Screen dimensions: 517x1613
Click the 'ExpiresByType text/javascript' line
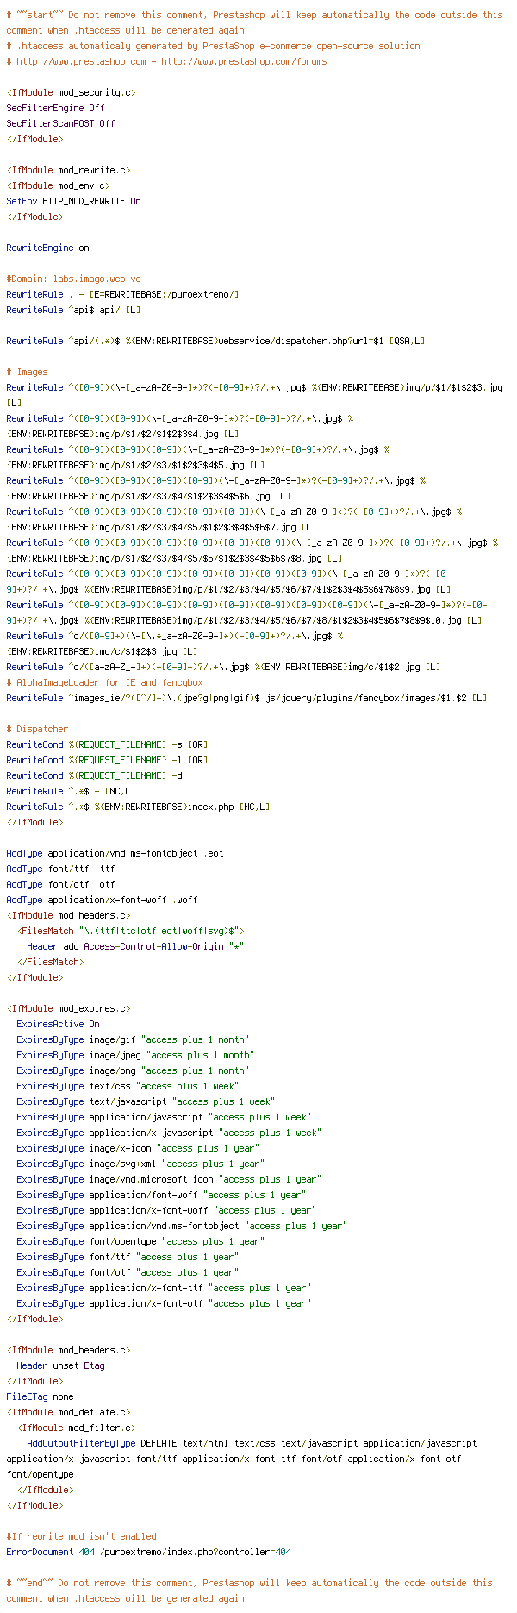[x=146, y=1101]
